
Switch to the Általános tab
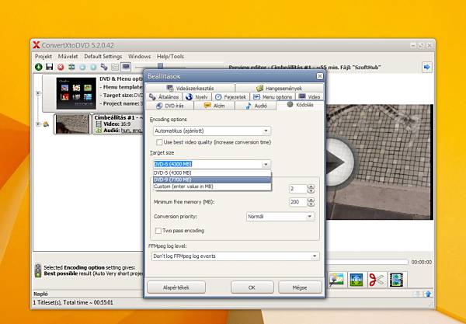(164, 97)
